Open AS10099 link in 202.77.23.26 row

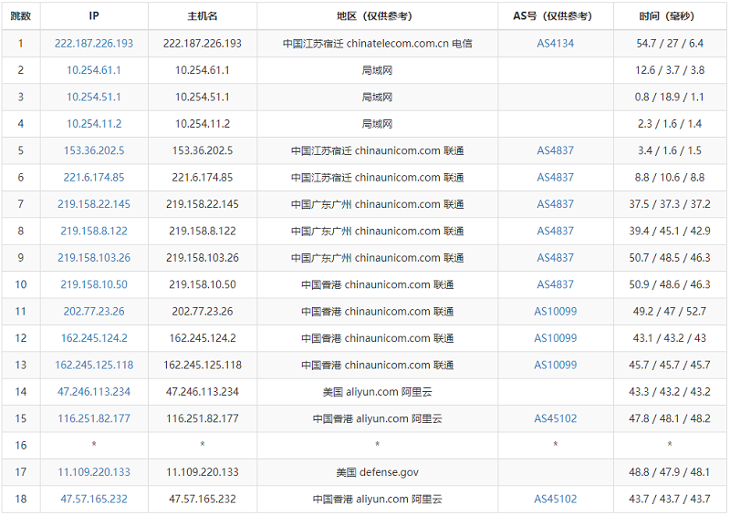pos(556,311)
